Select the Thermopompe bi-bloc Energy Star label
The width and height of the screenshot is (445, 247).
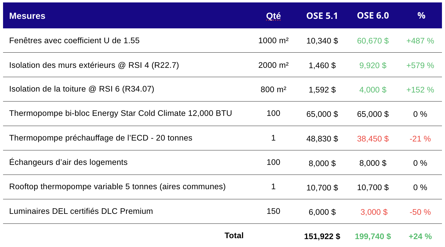[x=120, y=113]
